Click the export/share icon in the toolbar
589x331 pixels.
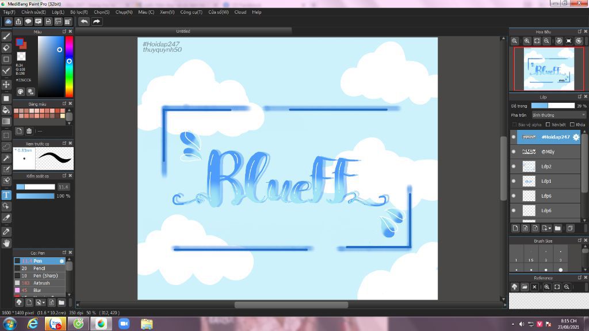(18, 21)
